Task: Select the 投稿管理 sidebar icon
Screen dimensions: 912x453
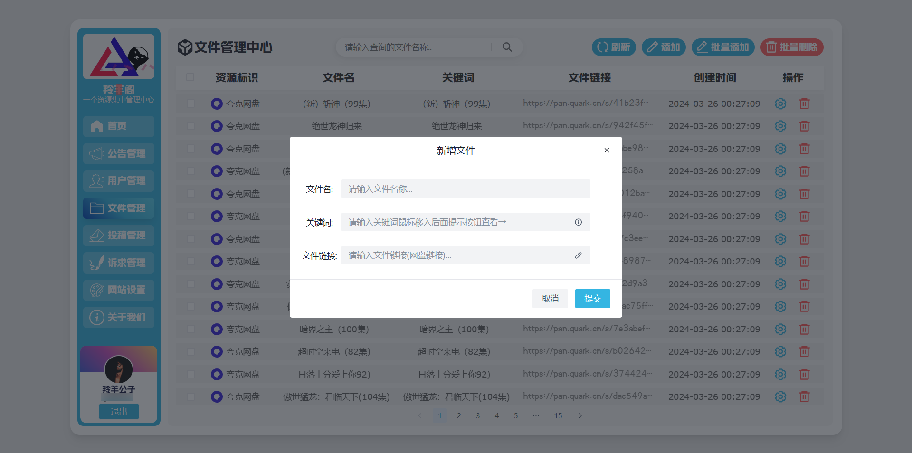Action: [96, 236]
